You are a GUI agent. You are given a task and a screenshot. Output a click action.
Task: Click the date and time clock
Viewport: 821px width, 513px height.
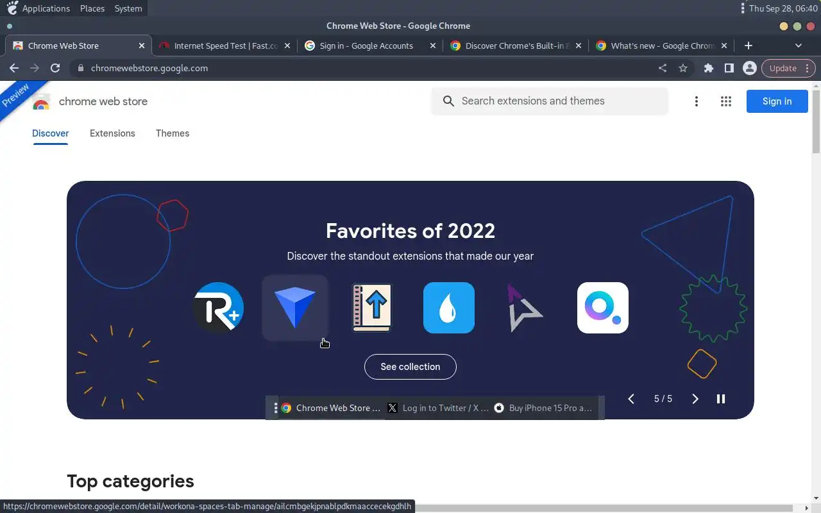click(x=783, y=8)
